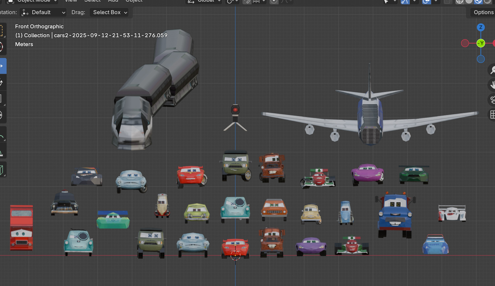Select the Move tool in the toolbar
Screen dimensions: 495x286
point(3,66)
